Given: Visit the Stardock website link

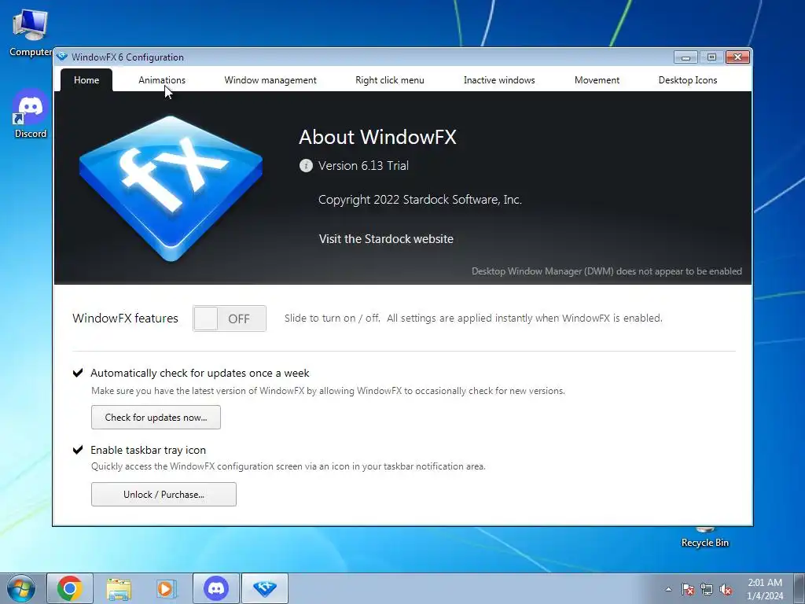Looking at the screenshot, I should point(386,239).
